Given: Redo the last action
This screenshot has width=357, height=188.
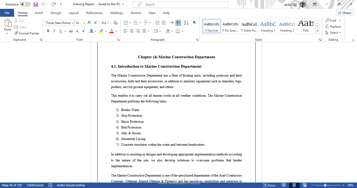Looking at the screenshot, I should (x=54, y=4).
